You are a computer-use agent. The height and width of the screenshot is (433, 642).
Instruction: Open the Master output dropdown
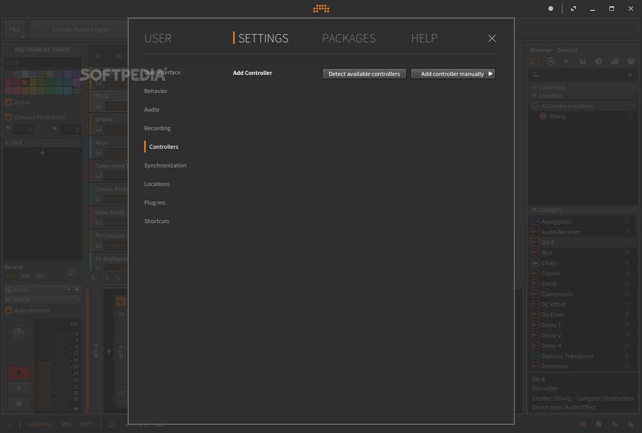(x=42, y=300)
